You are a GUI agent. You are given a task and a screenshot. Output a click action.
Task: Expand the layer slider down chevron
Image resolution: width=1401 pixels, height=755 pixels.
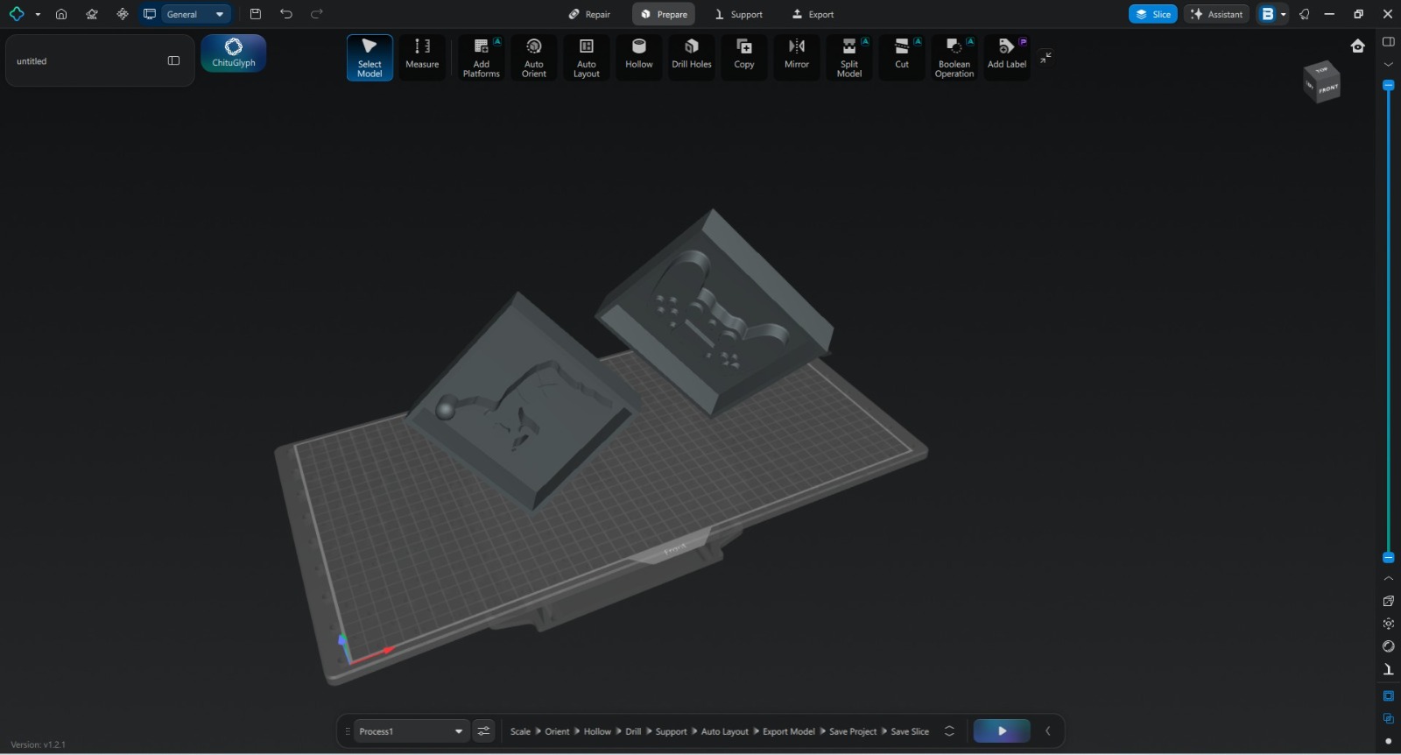[1389, 64]
